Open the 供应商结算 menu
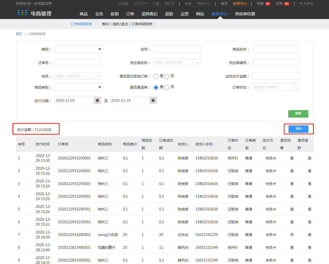 click(245, 14)
